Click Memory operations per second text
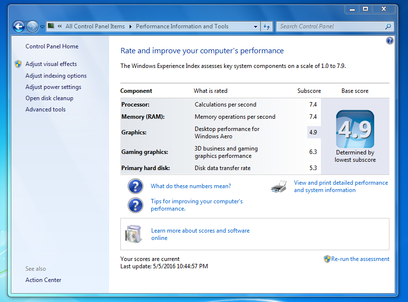 click(235, 117)
